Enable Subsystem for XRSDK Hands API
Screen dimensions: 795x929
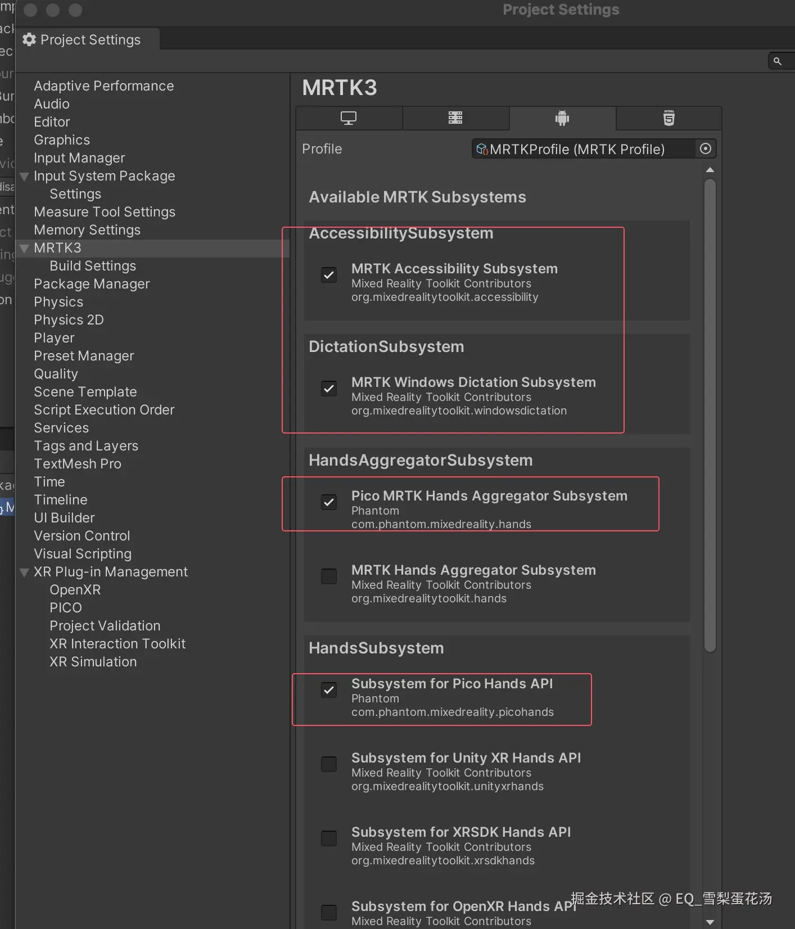(x=329, y=838)
